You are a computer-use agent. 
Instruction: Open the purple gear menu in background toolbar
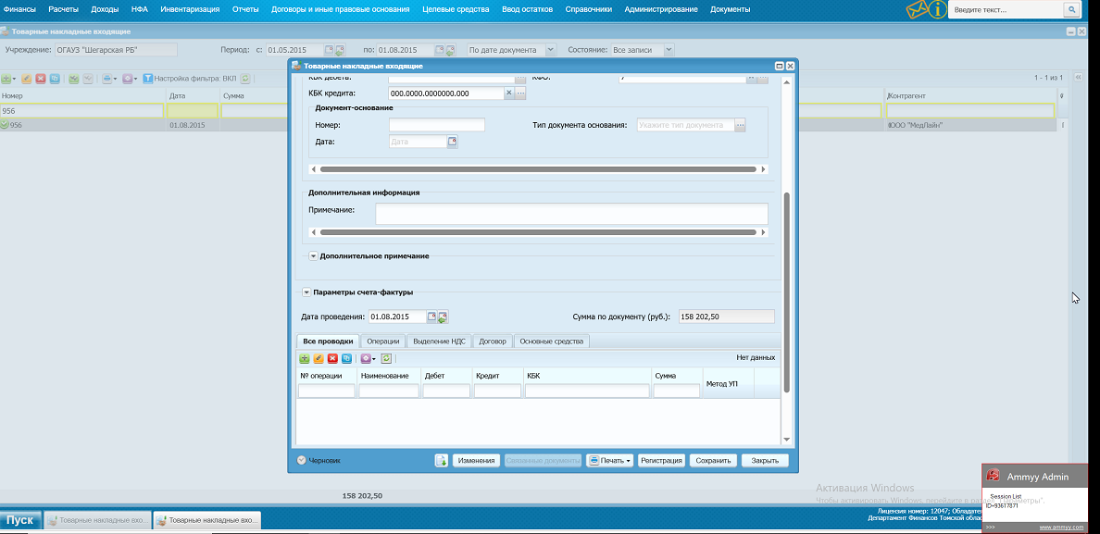[130, 79]
